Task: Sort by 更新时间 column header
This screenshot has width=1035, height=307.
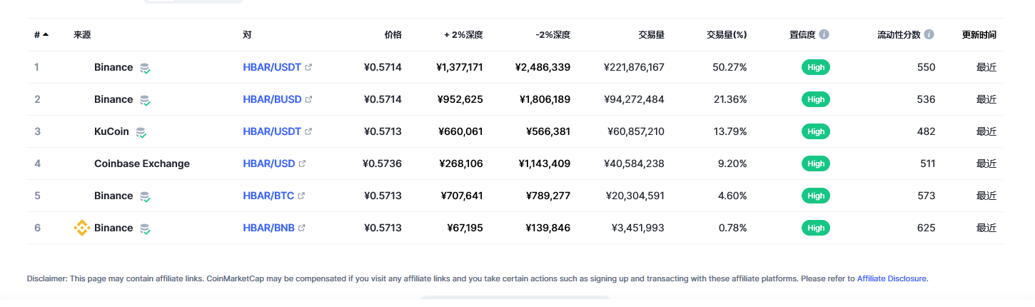Action: [x=979, y=34]
